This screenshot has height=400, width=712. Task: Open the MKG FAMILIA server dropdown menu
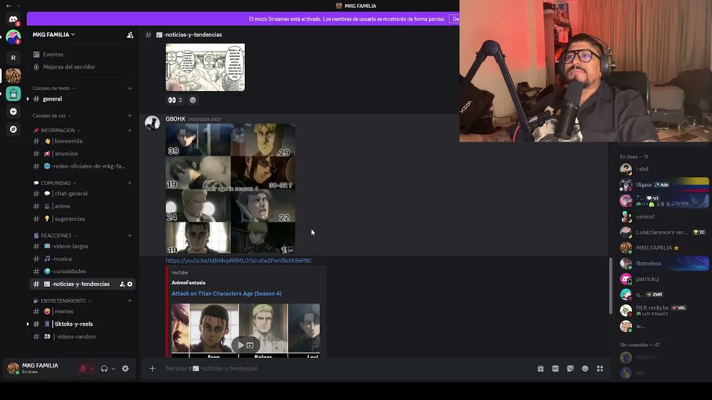54,34
